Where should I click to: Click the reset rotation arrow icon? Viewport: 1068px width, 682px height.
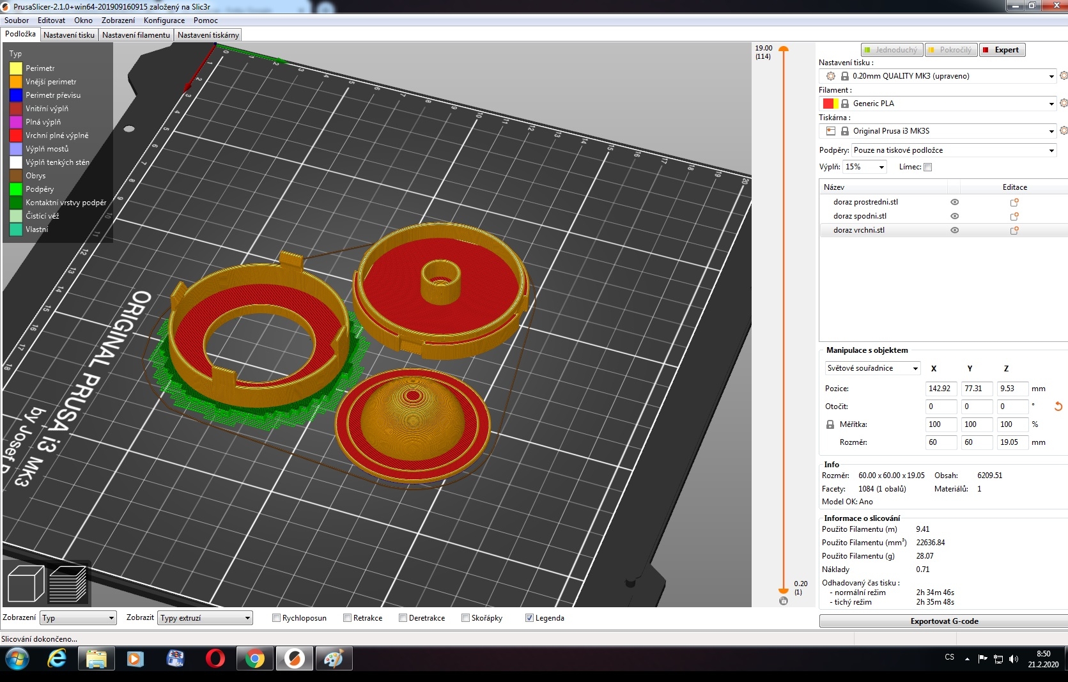pos(1058,407)
